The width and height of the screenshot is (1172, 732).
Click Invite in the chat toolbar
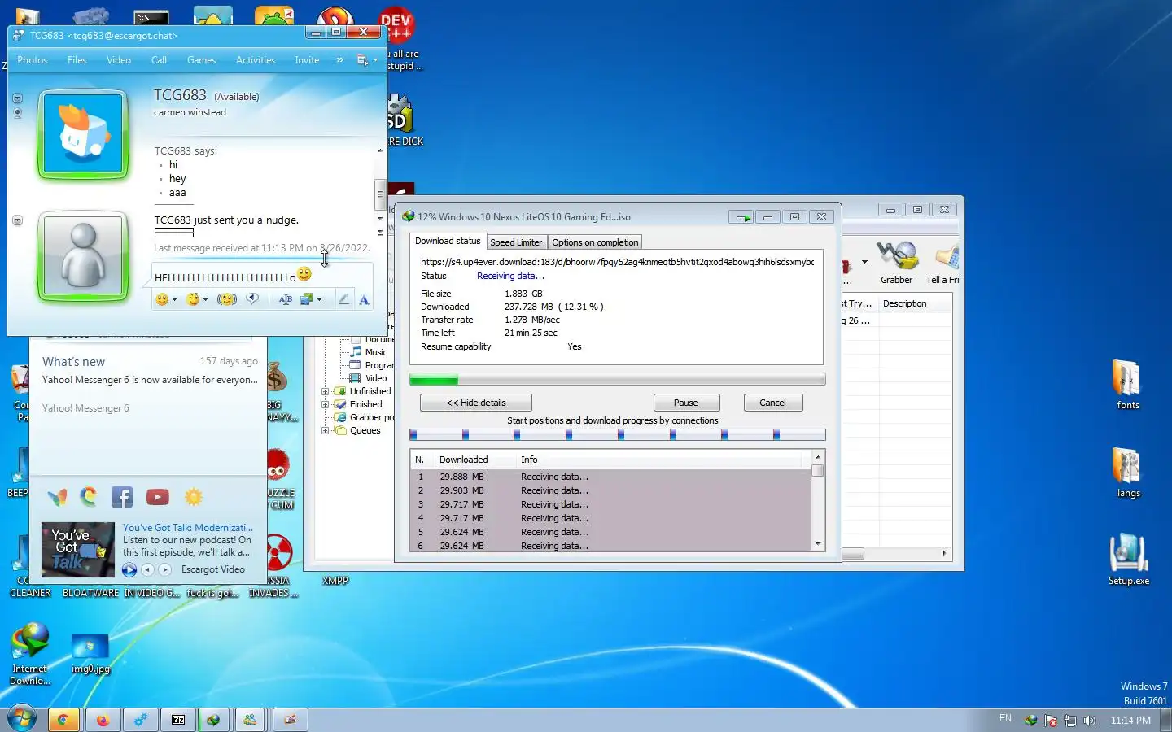(x=307, y=60)
